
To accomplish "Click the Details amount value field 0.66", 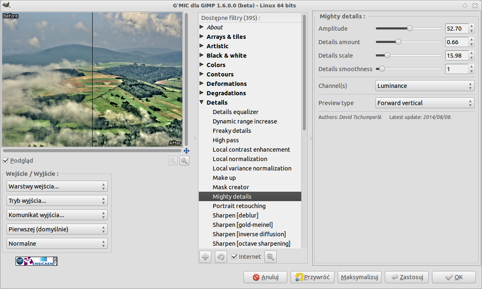I will click(457, 42).
